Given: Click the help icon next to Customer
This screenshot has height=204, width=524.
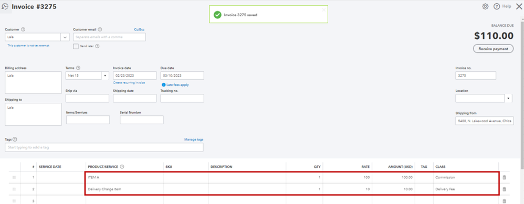Looking at the screenshot, I should click(23, 29).
